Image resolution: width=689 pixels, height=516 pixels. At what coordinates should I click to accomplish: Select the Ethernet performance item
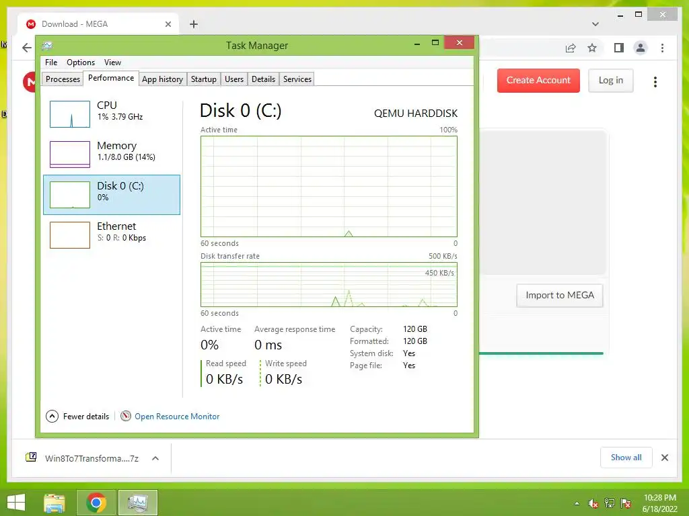[112, 234]
